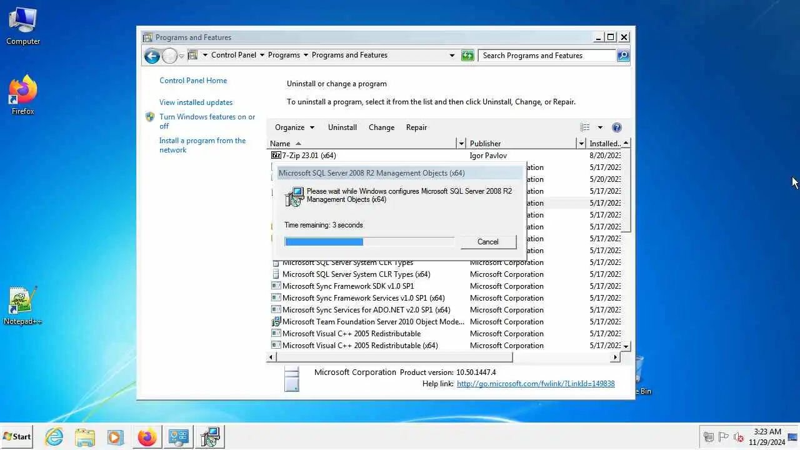Click the address bar folder icon
The height and width of the screenshot is (450, 800).
[x=192, y=55]
